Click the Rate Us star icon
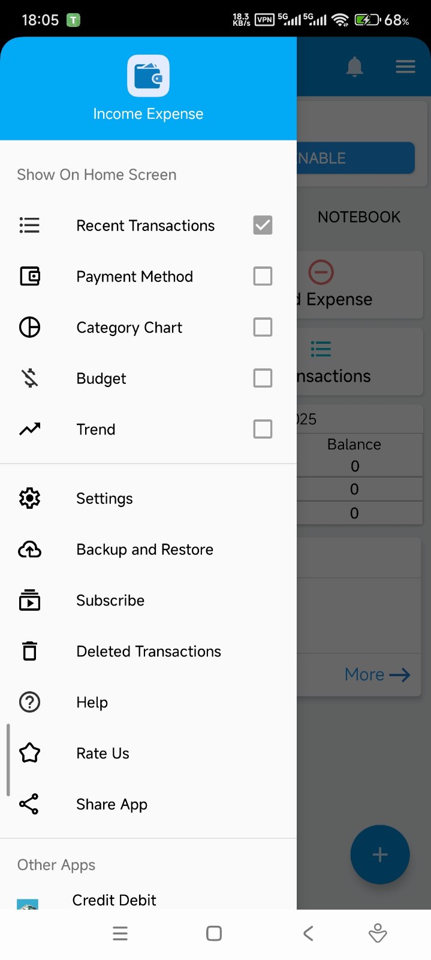 click(x=29, y=753)
